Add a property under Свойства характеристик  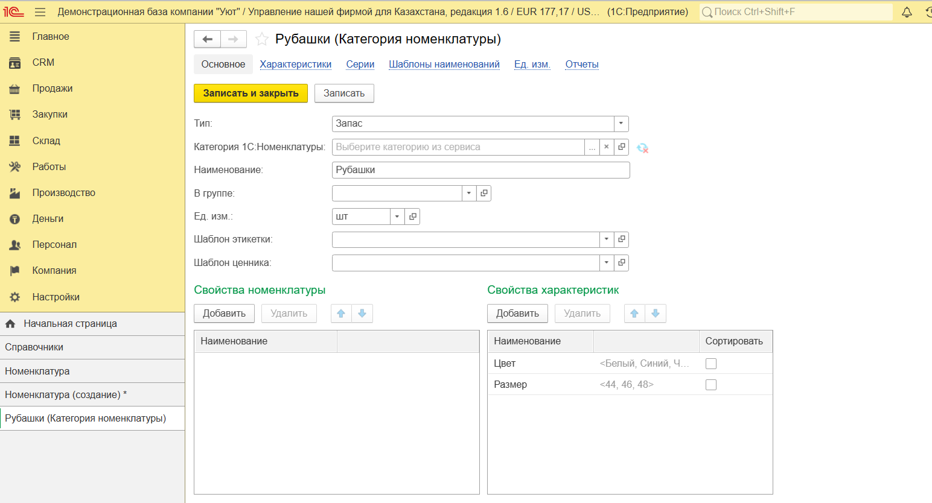coord(517,314)
